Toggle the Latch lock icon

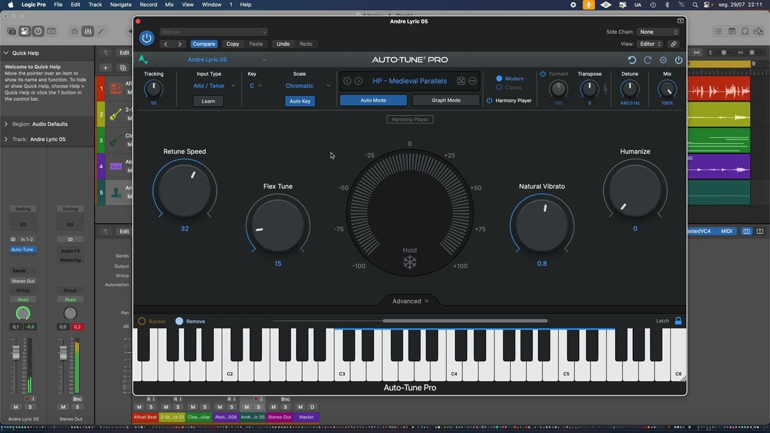[x=678, y=321]
